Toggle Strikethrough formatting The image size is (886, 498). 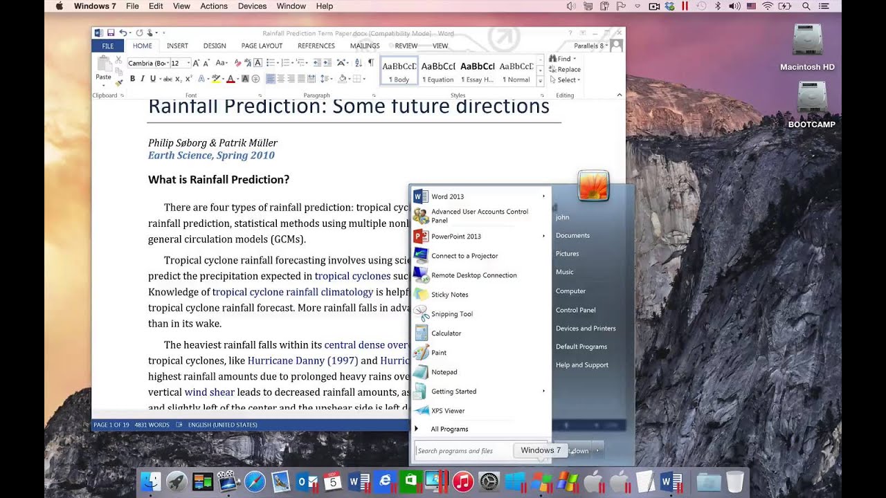pyautogui.click(x=168, y=79)
